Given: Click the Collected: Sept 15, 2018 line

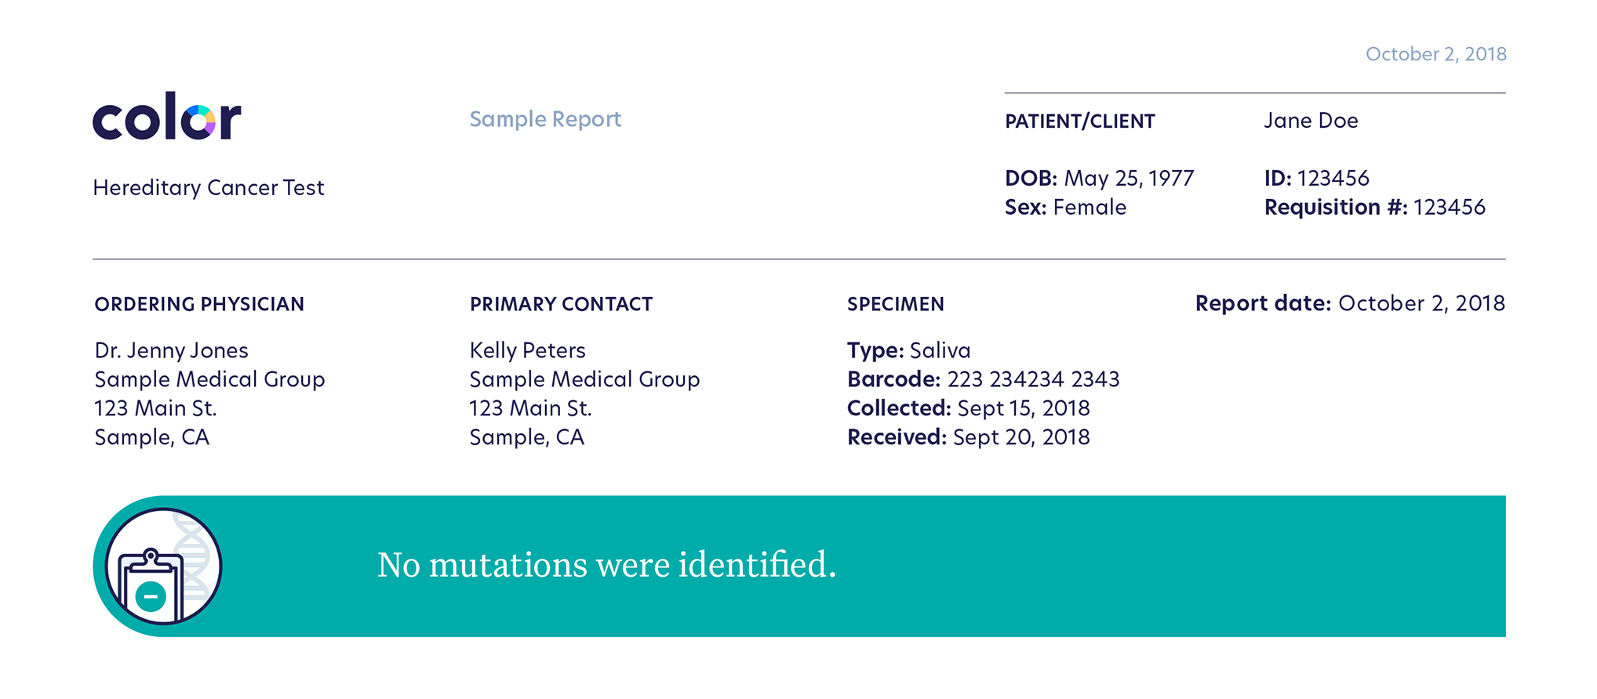Looking at the screenshot, I should [968, 408].
